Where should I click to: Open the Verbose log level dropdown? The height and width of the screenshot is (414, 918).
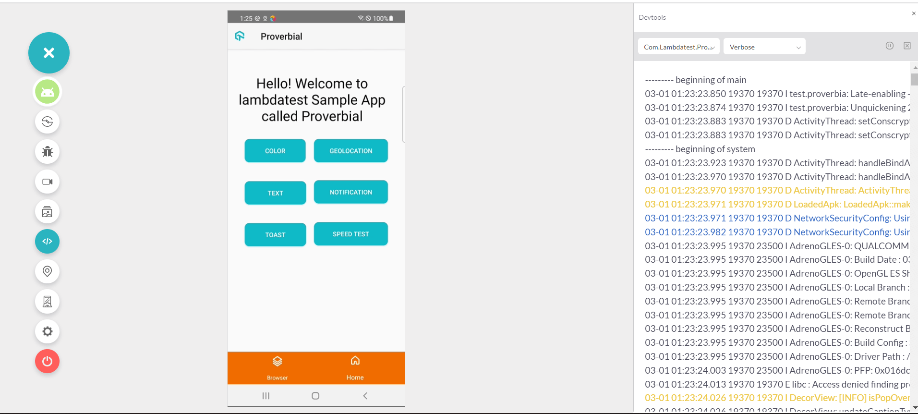click(764, 47)
